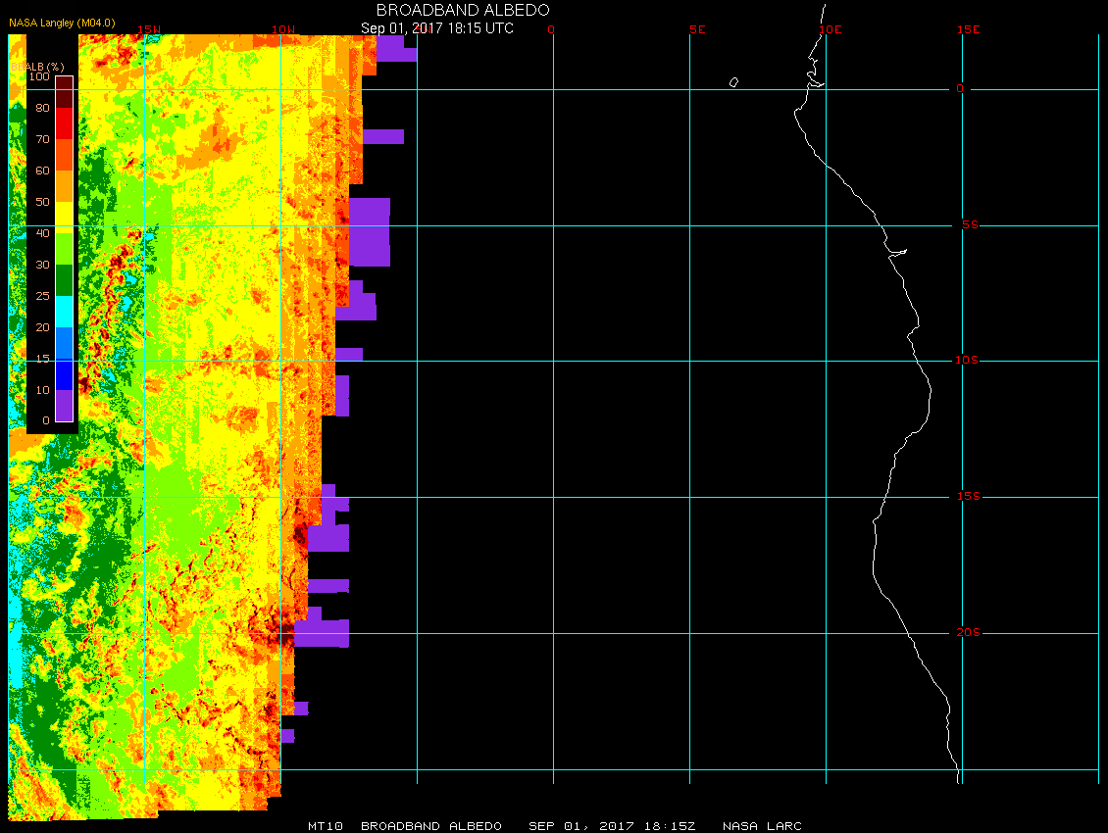Select the dark blue 10-15 legend swatch

click(65, 374)
